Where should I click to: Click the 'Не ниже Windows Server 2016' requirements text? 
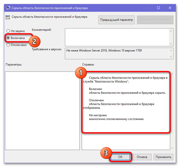(x=104, y=50)
